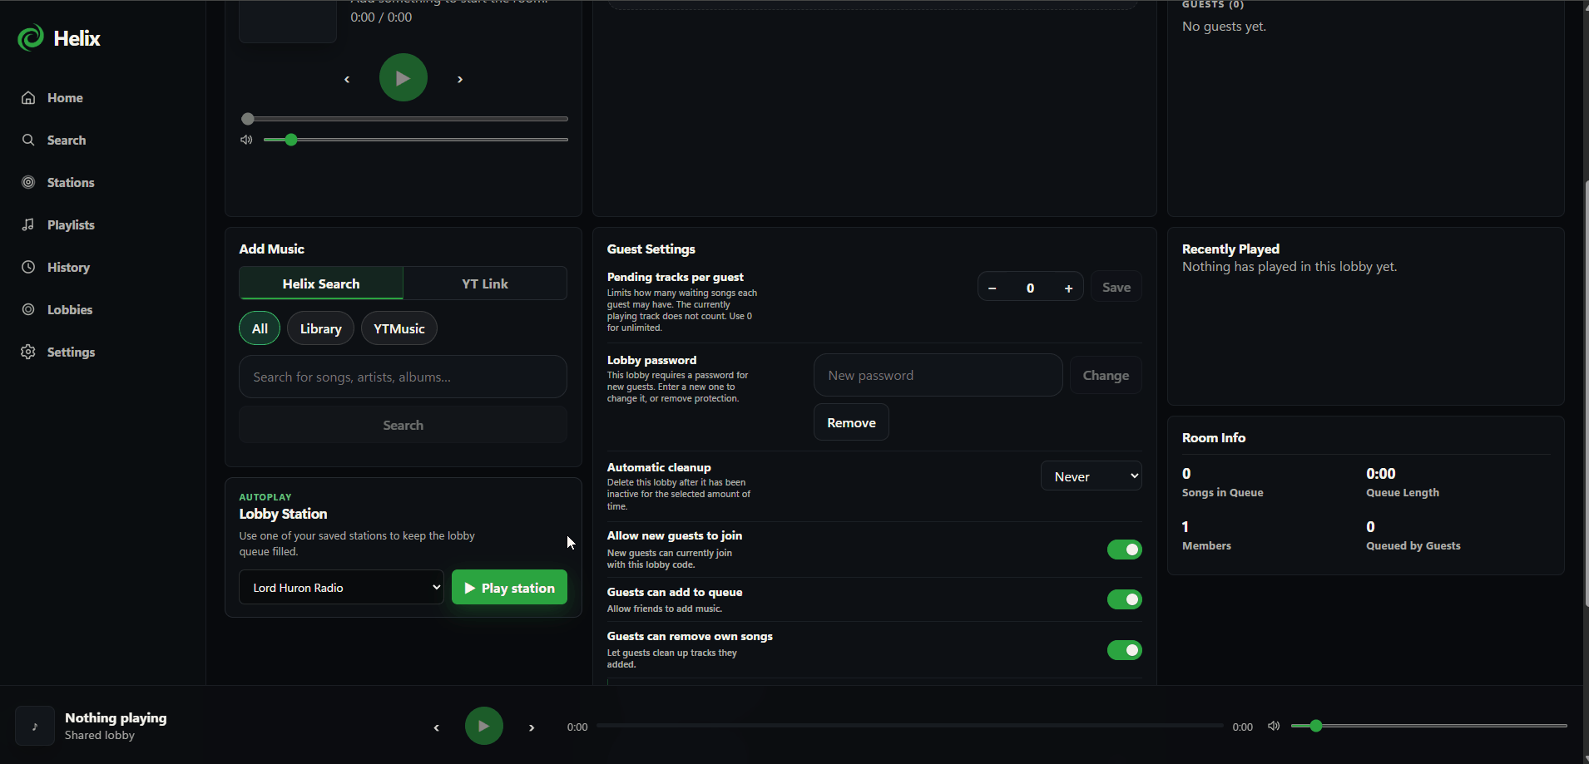Remove the lobby password
This screenshot has width=1589, height=764.
pyautogui.click(x=851, y=422)
